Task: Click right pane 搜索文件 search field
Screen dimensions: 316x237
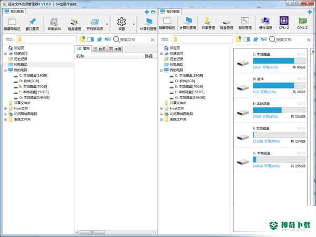Action: (291, 39)
